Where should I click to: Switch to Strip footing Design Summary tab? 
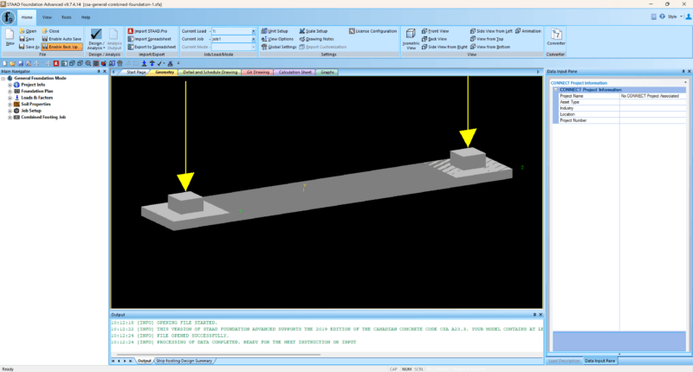coord(184,361)
